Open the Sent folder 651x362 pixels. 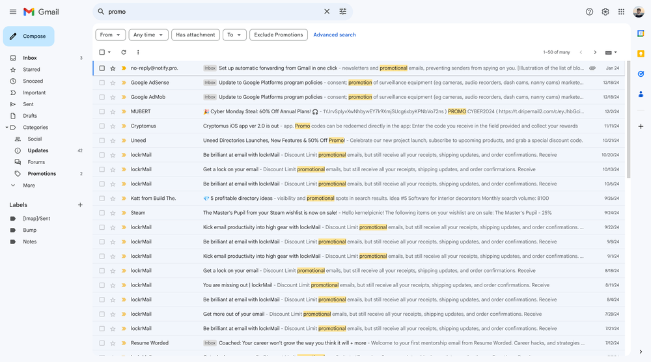click(x=28, y=104)
